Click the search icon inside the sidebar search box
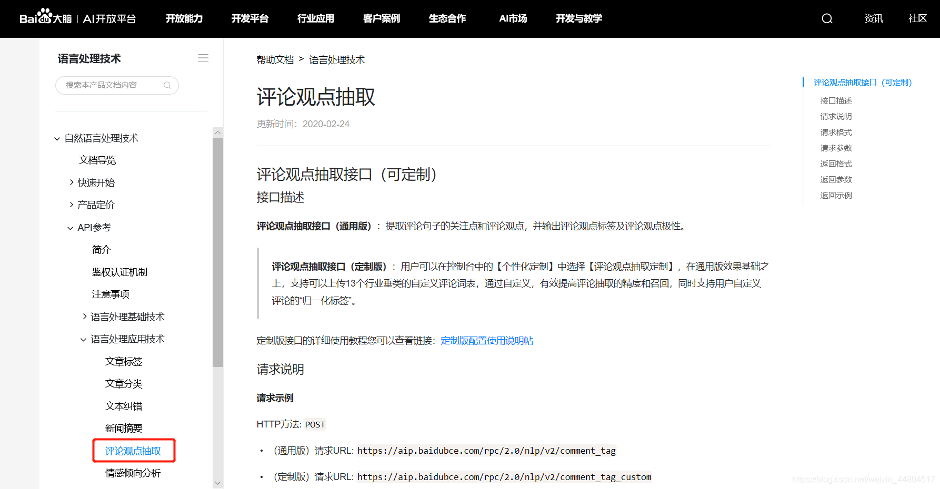 [x=167, y=85]
